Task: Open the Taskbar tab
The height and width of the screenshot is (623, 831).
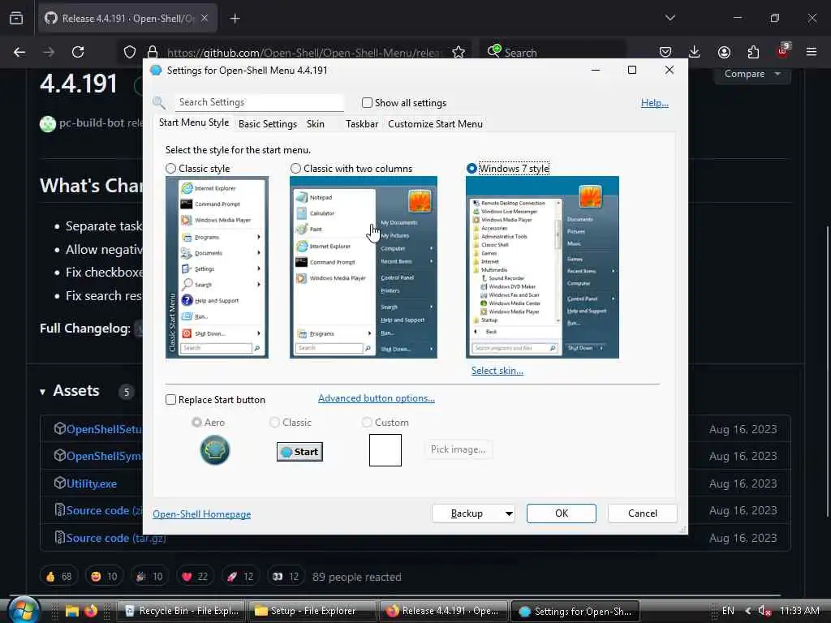Action: (362, 124)
